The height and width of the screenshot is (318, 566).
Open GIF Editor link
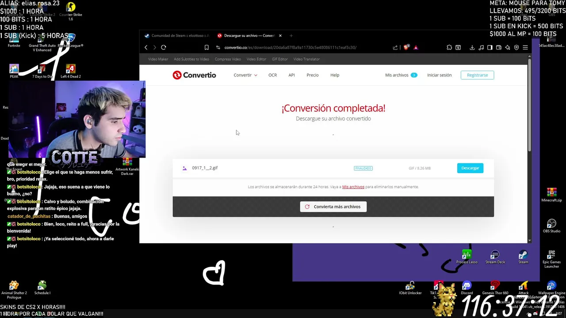coord(280,59)
